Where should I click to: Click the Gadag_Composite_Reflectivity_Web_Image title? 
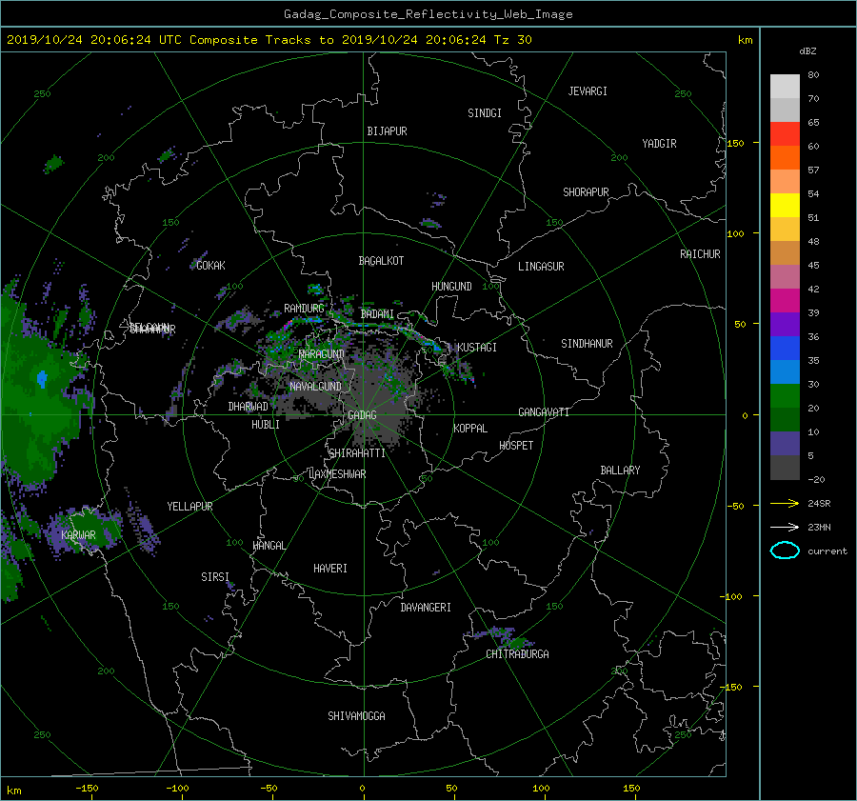click(428, 14)
